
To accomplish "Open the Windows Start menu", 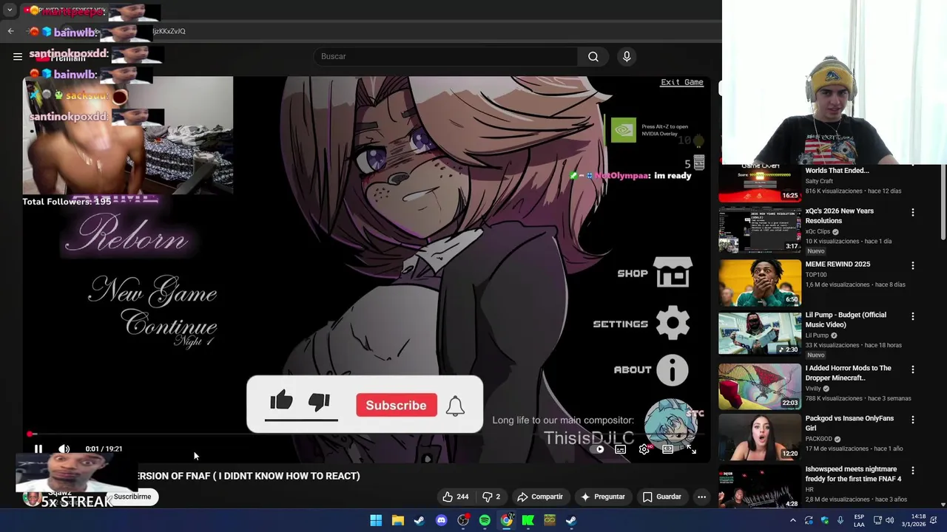I will [376, 520].
